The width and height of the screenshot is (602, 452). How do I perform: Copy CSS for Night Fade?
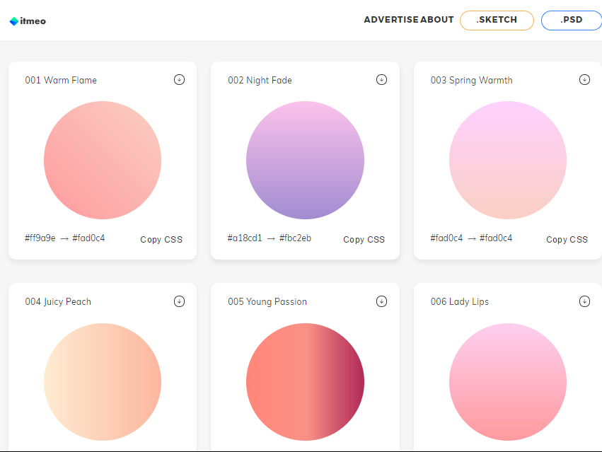364,240
